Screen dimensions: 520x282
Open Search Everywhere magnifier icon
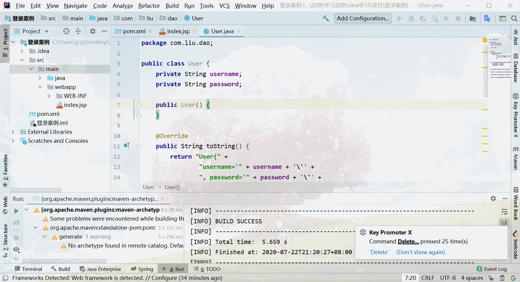pyautogui.click(x=514, y=19)
